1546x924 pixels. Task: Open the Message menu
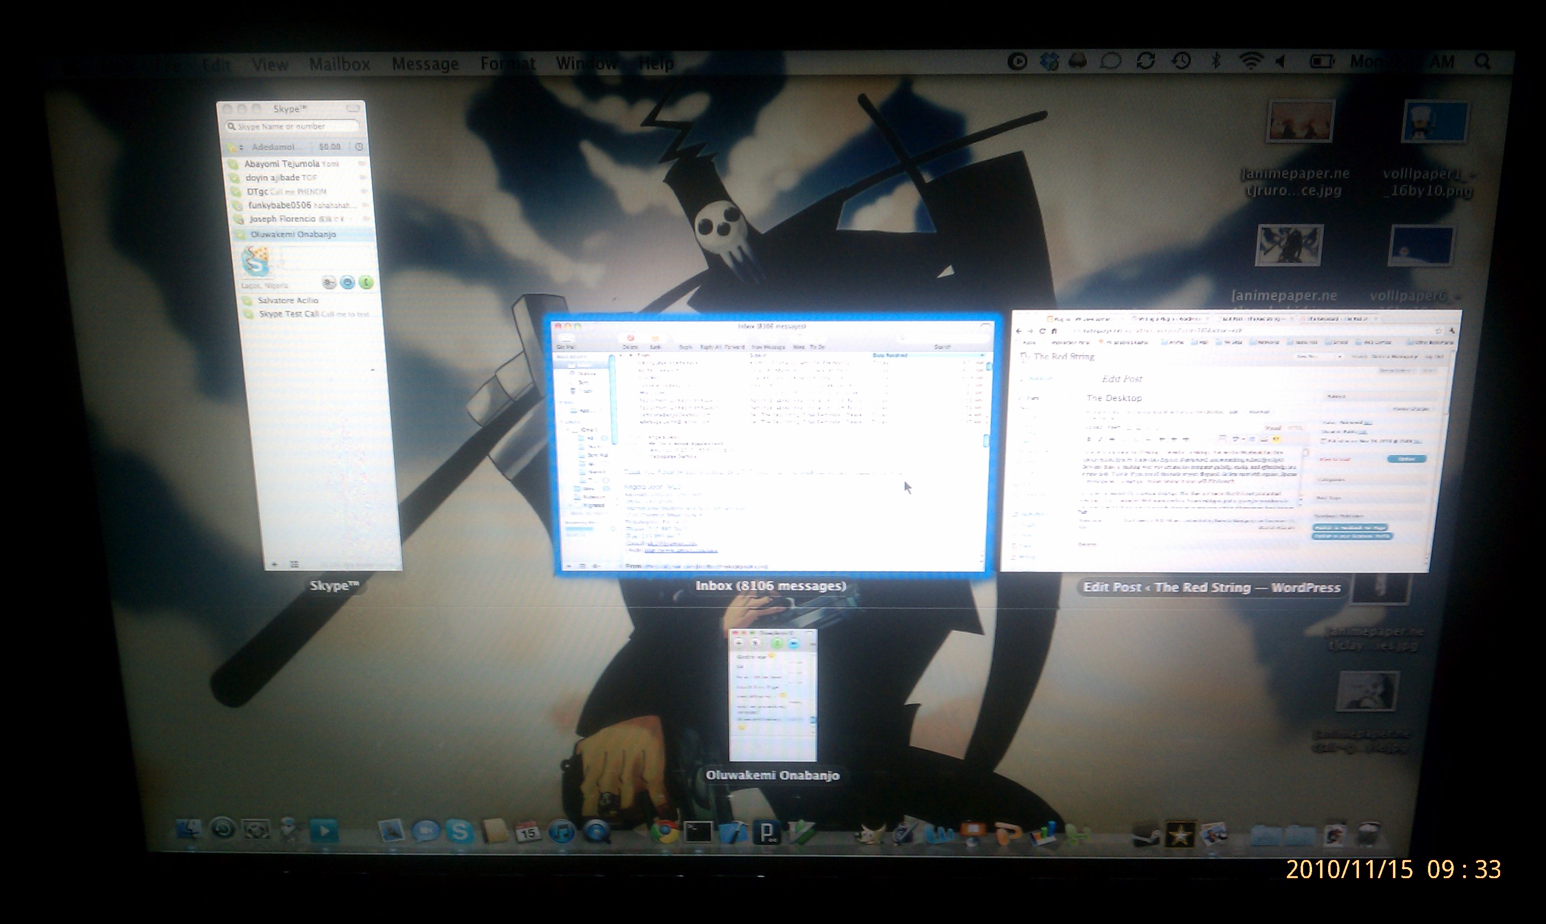[425, 64]
